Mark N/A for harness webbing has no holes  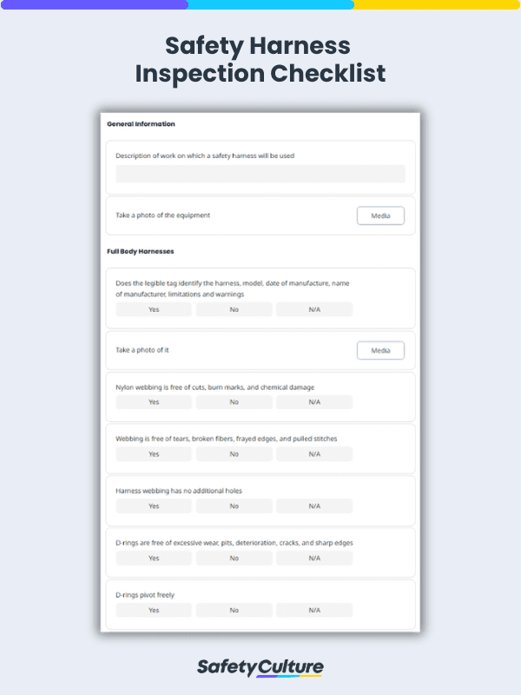(x=314, y=506)
